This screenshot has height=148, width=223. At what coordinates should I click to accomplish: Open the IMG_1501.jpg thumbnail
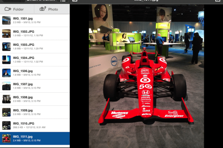click(x=6, y=20)
